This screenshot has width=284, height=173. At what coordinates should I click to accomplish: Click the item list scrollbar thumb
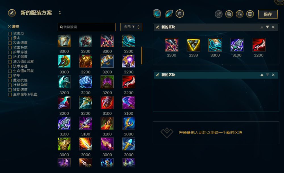[x=141, y=55]
